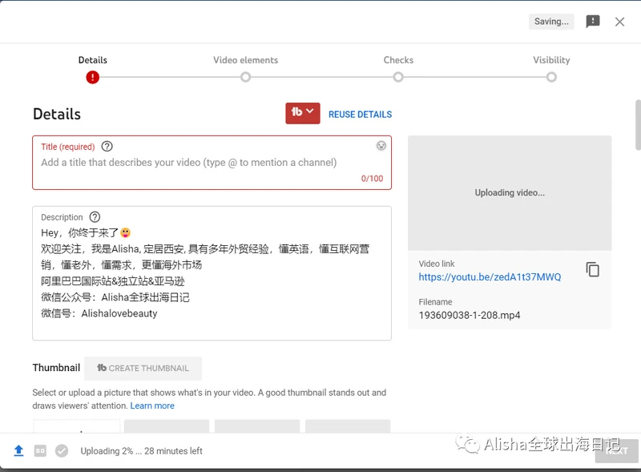Go to the Visibility step
This screenshot has height=472, width=641.
click(x=551, y=77)
